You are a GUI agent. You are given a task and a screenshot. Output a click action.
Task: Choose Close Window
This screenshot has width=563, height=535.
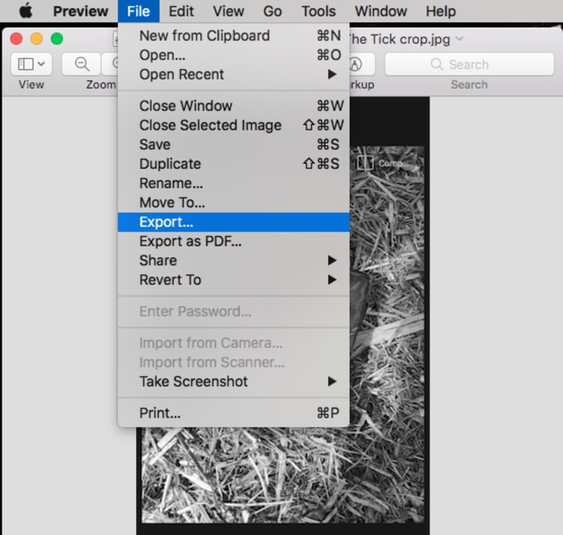coord(234,106)
